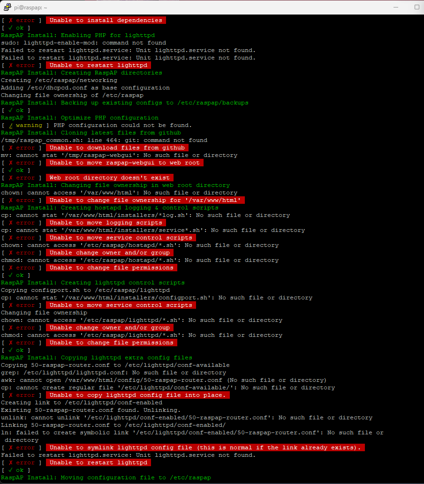Click the terminal application icon in title bar
The height and width of the screenshot is (484, 424).
(x=7, y=7)
